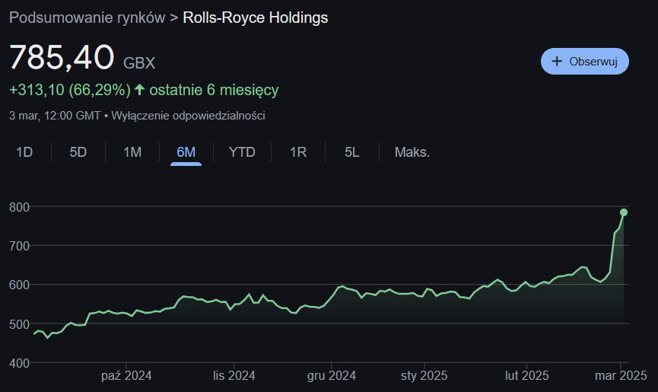Screen dimensions: 658x392
Task: Click the green upward arrow icon
Action: click(139, 91)
